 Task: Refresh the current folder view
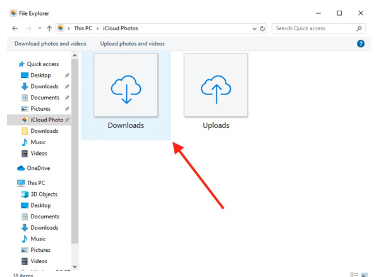[262, 28]
